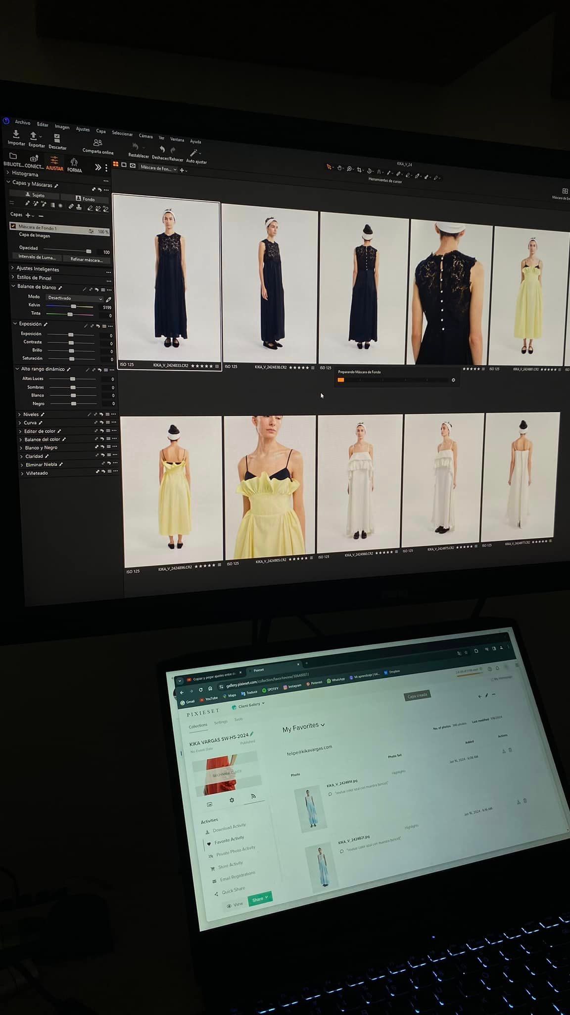Open the Imagen menu
Screen dimensions: 570x1015
[x=62, y=127]
